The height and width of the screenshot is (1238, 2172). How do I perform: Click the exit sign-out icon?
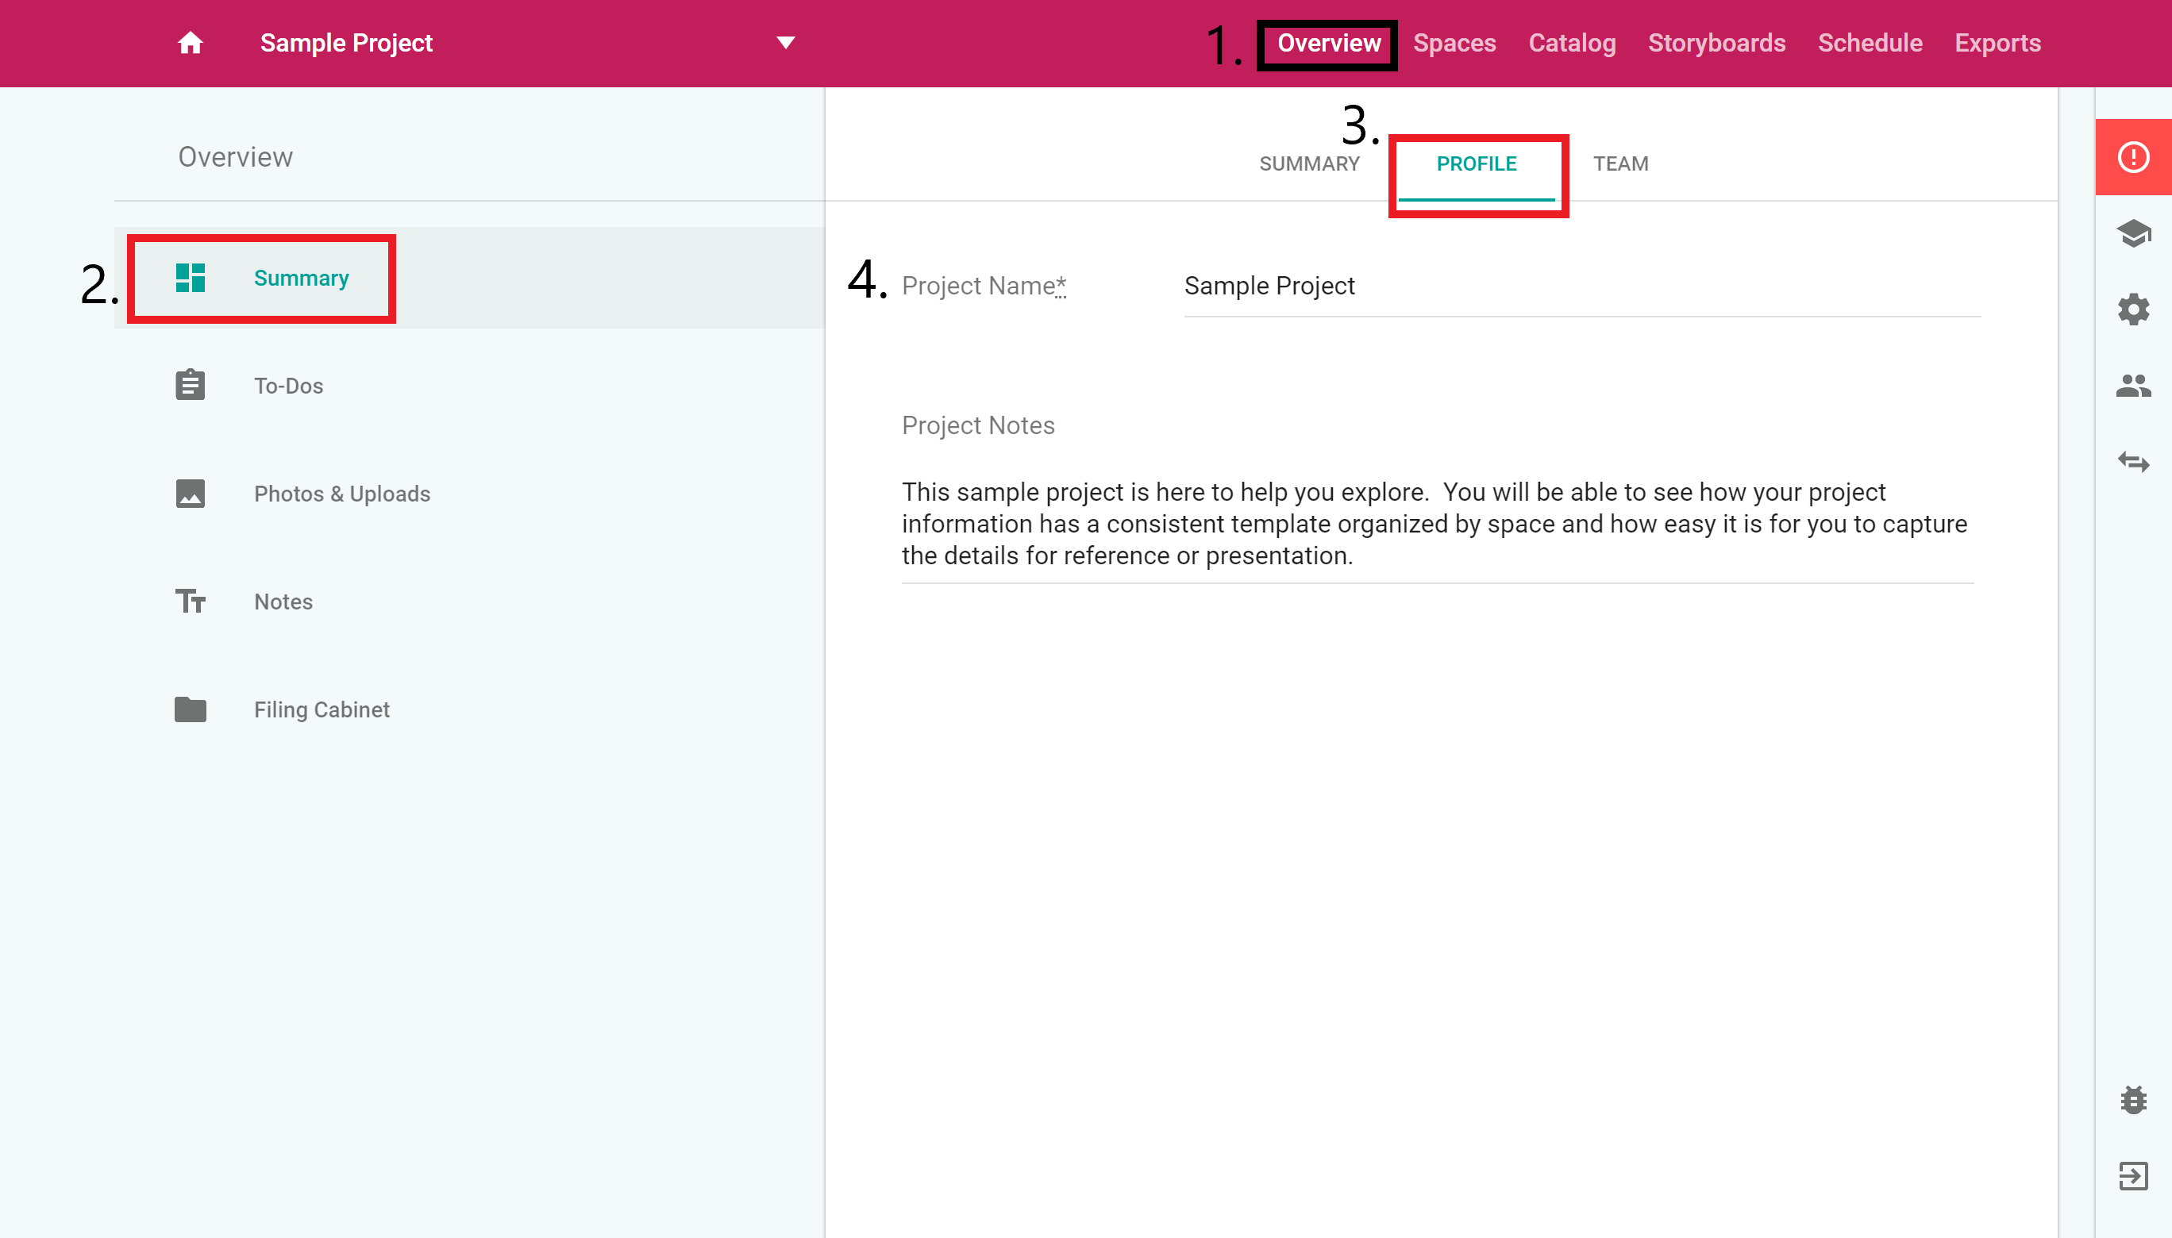pos(2133,1177)
